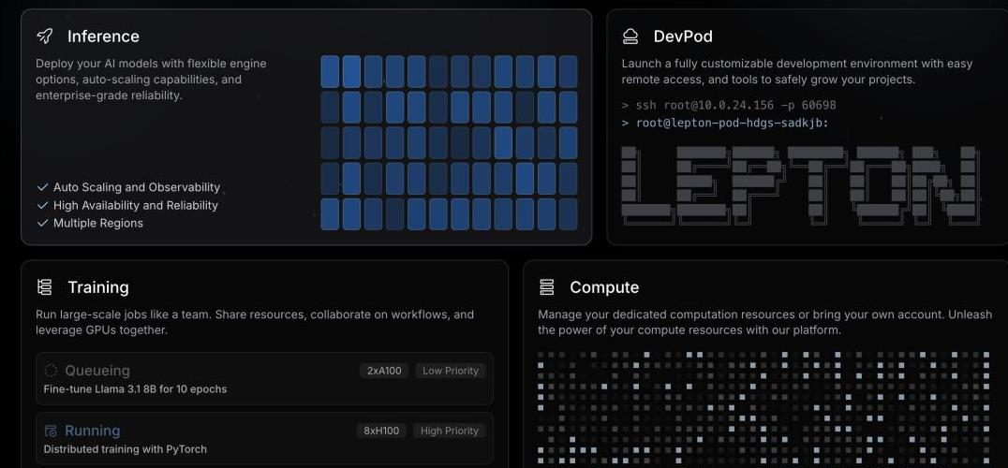Screen dimensions: 1008x468
Task: Click the 'Multiple Regions' text
Action: coord(98,224)
